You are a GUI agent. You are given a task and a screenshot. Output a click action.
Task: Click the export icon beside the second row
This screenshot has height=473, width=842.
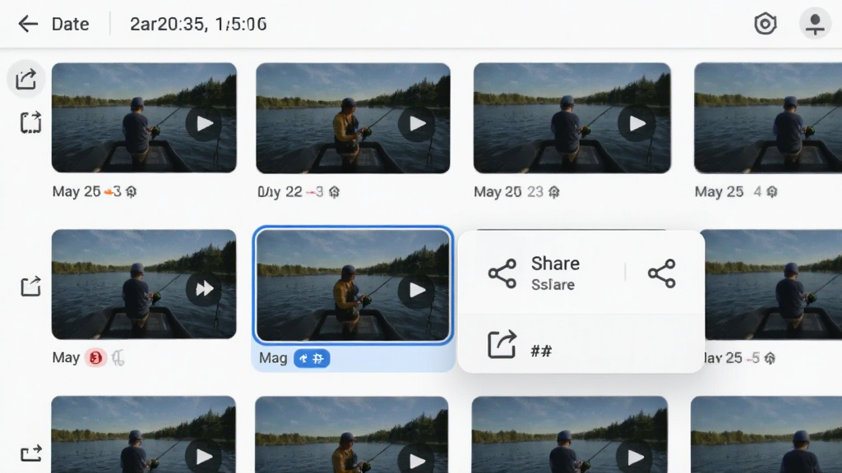pos(30,287)
